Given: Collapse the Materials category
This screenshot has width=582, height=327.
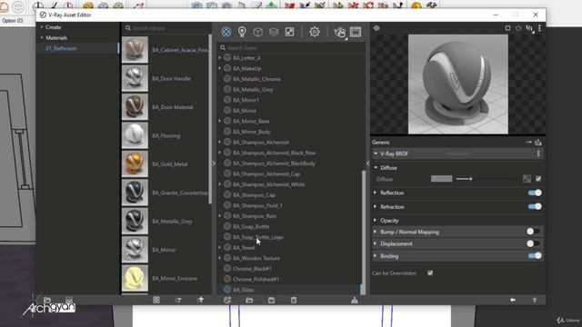Looking at the screenshot, I should (42, 37).
